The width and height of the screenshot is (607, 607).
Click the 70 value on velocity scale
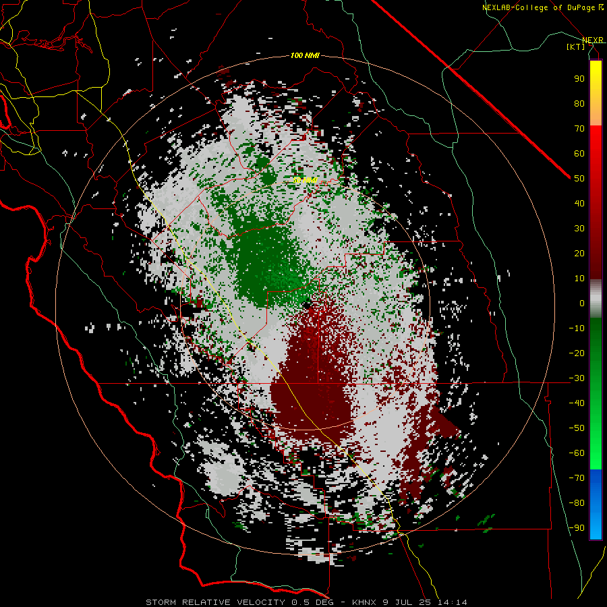point(579,129)
